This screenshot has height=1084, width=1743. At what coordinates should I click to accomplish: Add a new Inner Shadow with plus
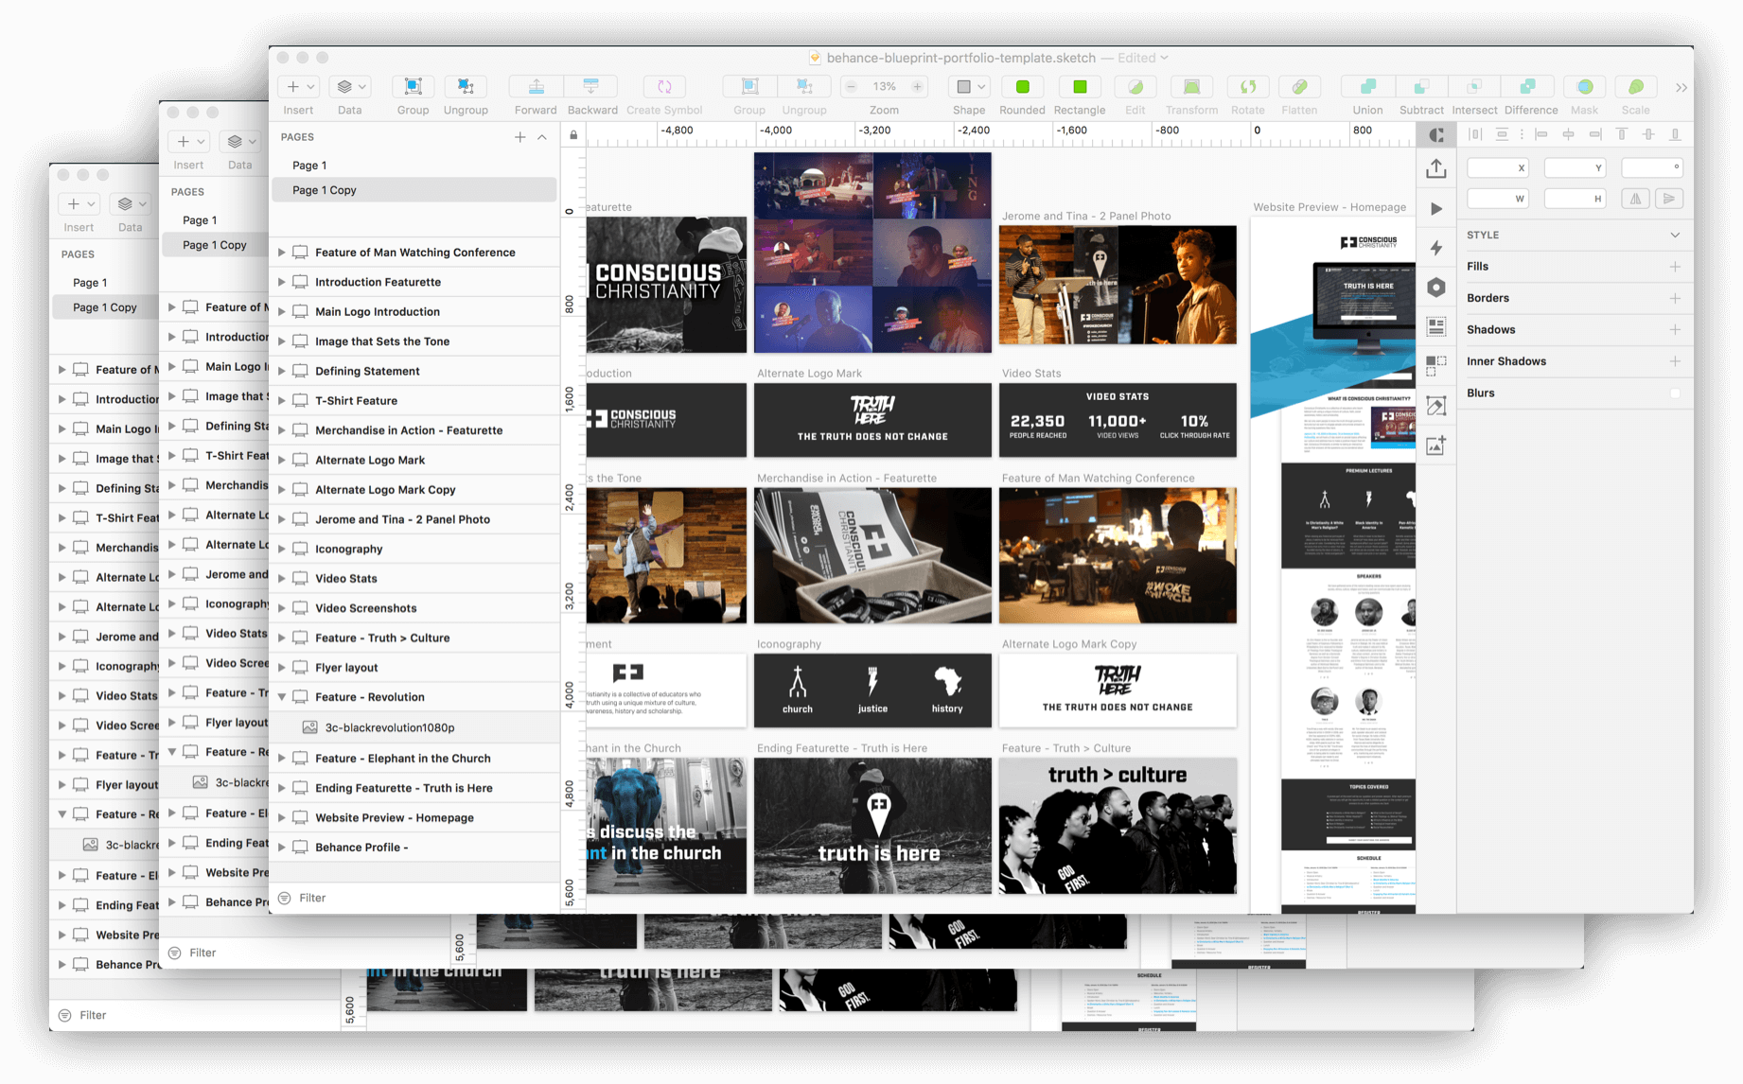pos(1675,361)
